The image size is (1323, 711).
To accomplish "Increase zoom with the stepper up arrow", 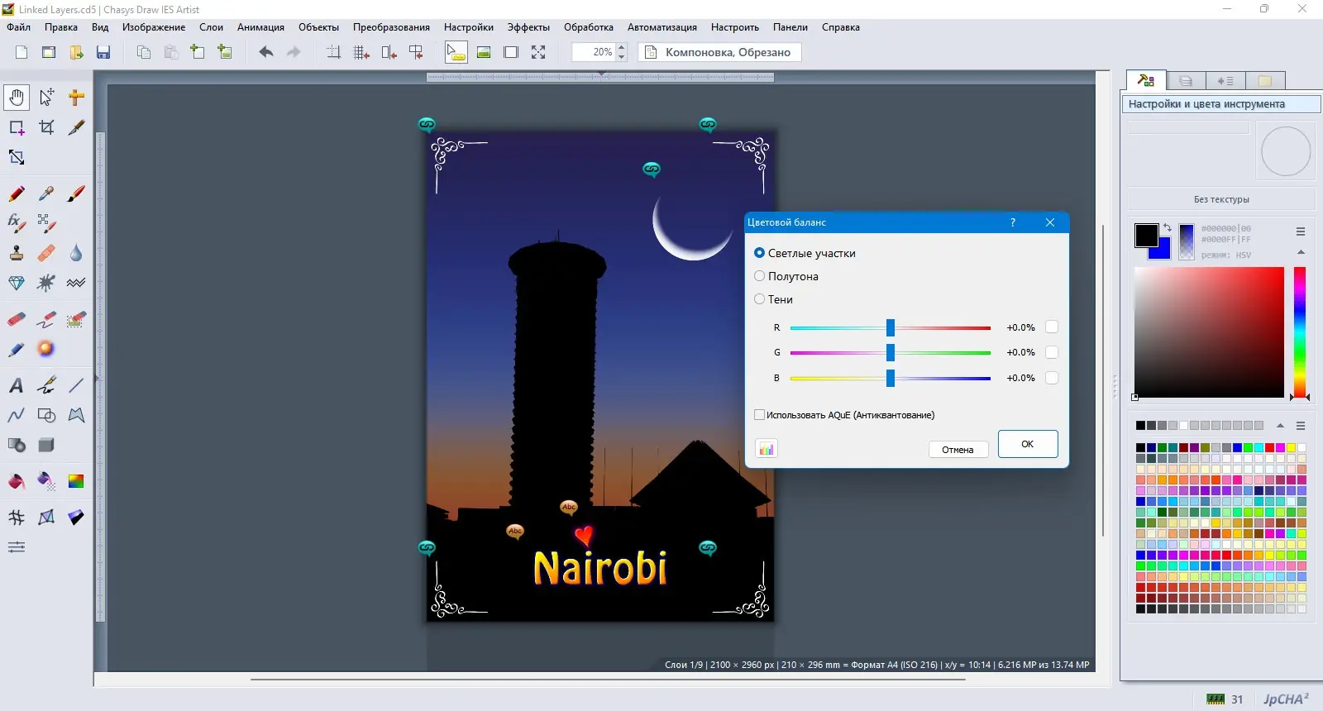I will point(622,47).
